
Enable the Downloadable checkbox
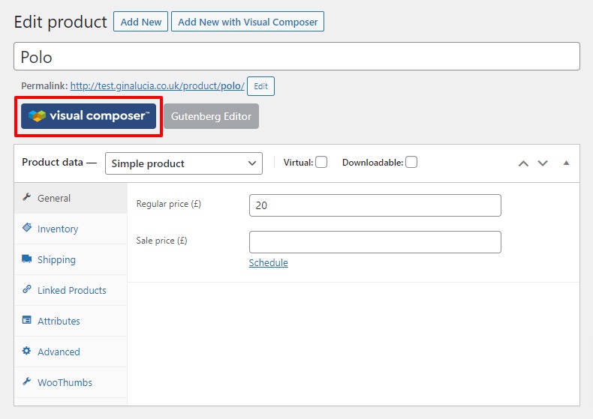pyautogui.click(x=411, y=163)
